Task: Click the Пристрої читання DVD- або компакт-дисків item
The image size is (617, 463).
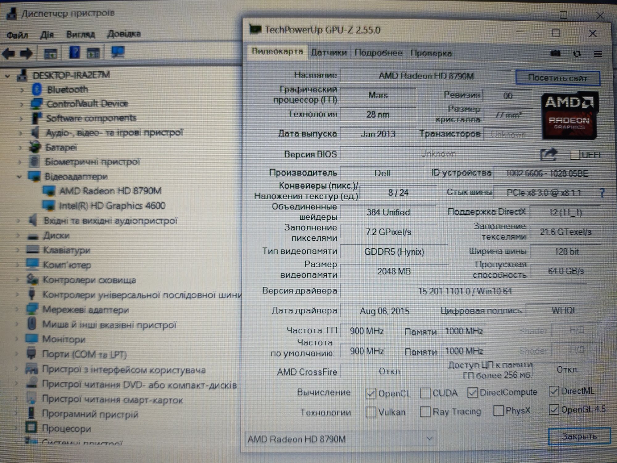Action: [x=139, y=385]
